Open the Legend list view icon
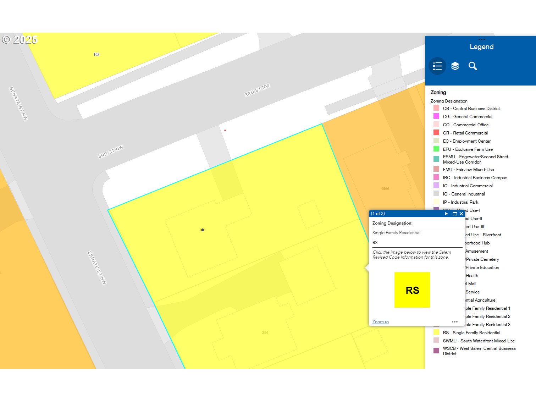The image size is (536, 402). point(437,66)
